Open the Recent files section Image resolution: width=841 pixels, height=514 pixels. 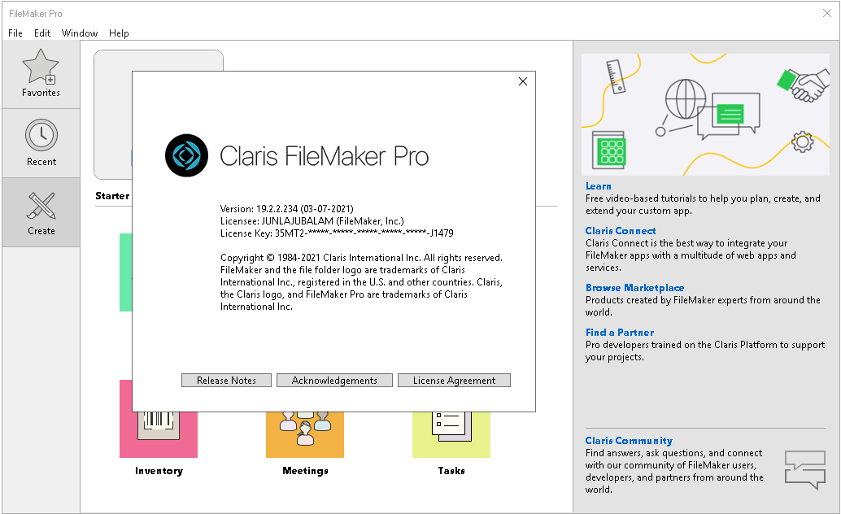[x=41, y=143]
